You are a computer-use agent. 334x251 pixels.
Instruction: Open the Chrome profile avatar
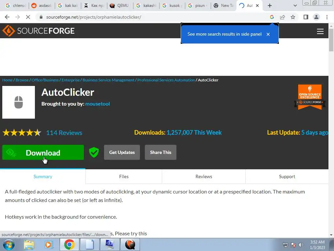(316, 17)
